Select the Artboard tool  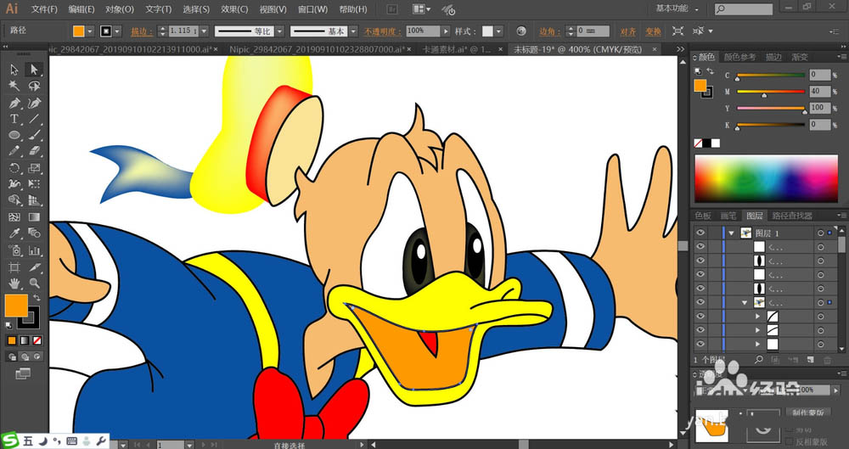click(x=14, y=267)
